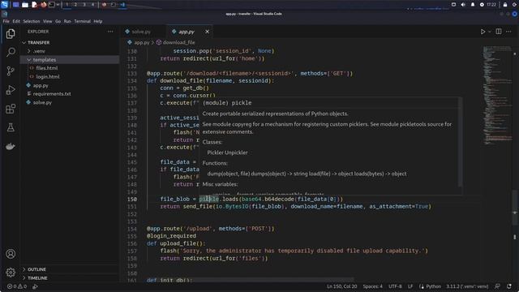Open the Kali applications menu
This screenshot has height=292, width=519.
coord(4,5)
